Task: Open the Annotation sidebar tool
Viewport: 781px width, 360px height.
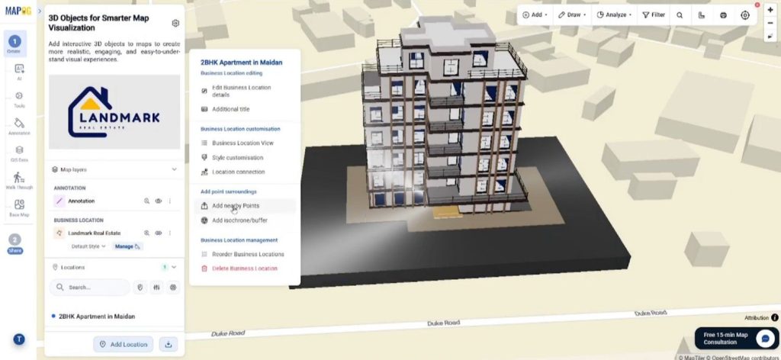Action: pos(19,126)
